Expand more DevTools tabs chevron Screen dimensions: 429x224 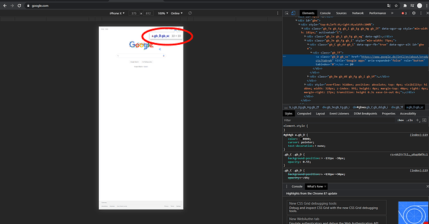[392, 13]
